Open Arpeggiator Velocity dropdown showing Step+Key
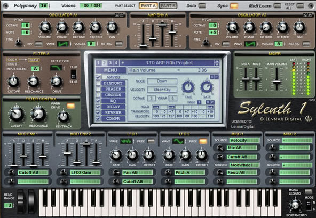 click(x=162, y=90)
